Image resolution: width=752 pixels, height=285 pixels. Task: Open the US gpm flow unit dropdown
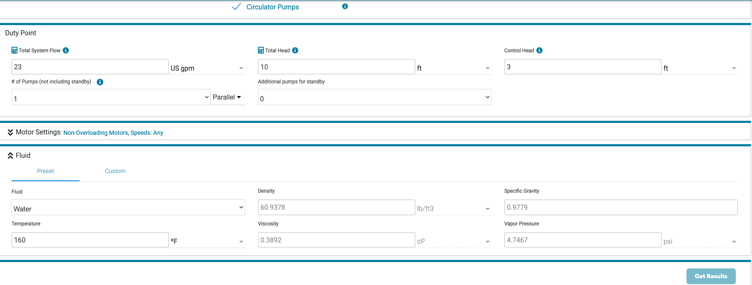point(207,68)
